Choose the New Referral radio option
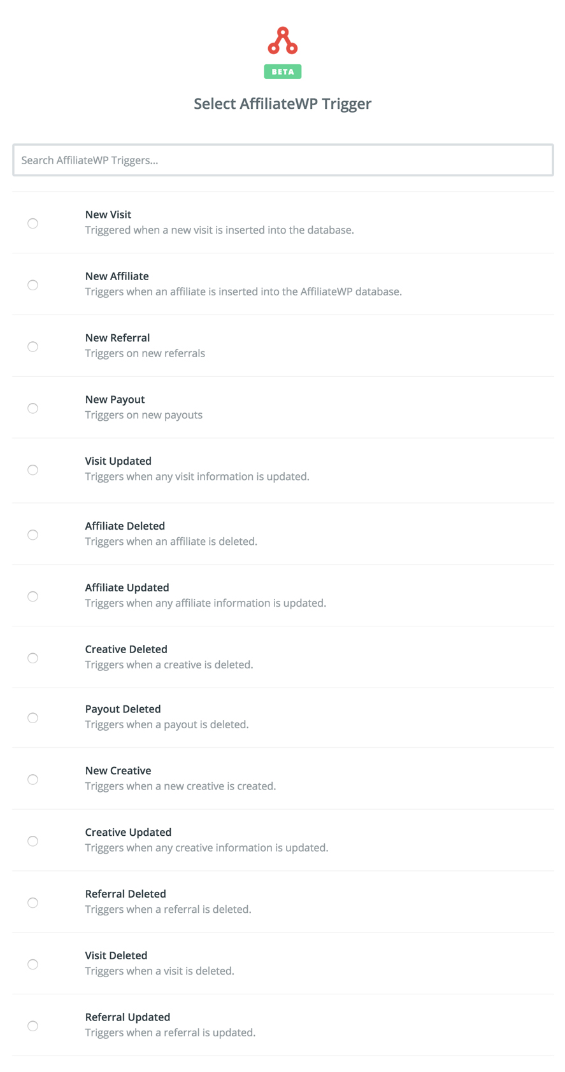 33,347
